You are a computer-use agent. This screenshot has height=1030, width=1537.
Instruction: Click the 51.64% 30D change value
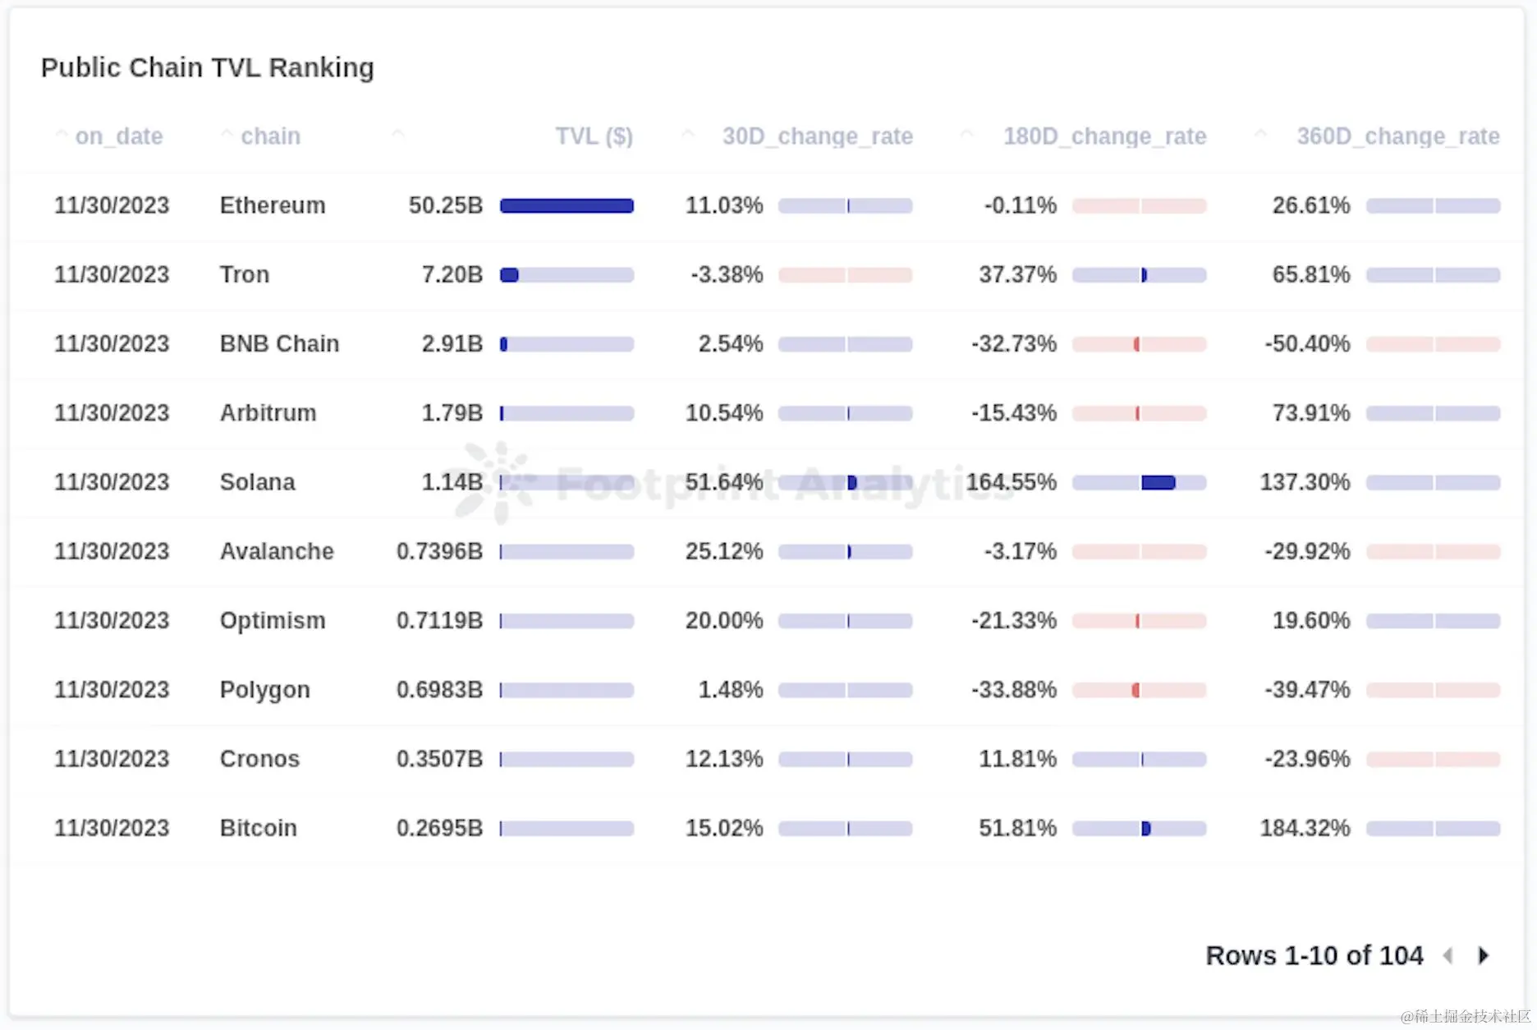point(724,482)
